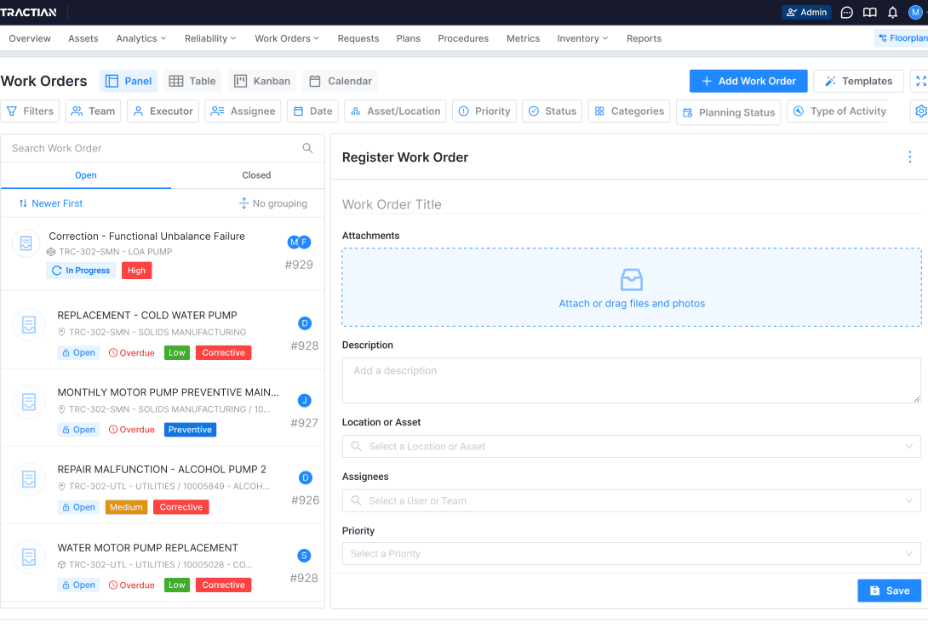Click the S avatar on WATER MOTOR PUMP REPLACEMENT
The image size is (928, 628).
click(304, 556)
